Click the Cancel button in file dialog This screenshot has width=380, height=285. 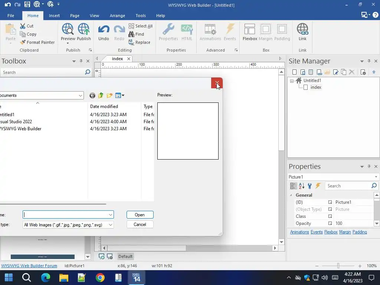tap(140, 225)
